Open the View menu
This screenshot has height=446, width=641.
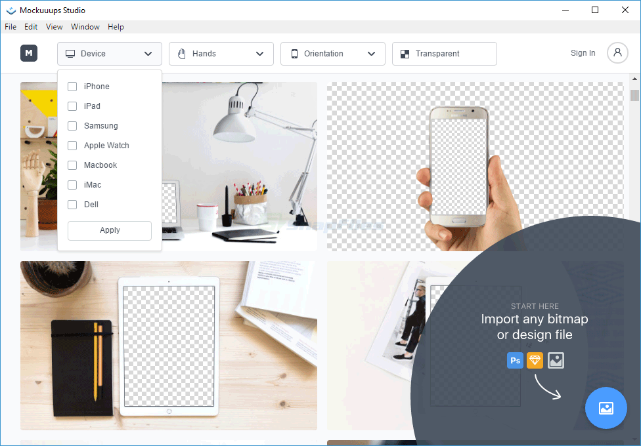point(54,27)
